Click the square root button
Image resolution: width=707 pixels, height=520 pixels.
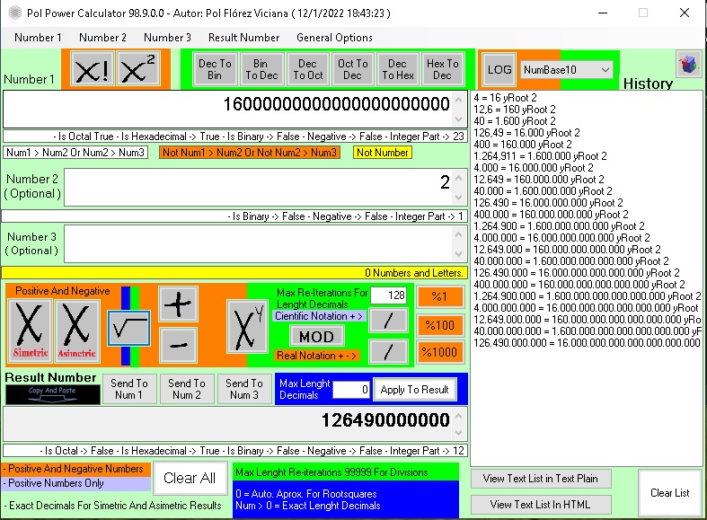point(129,329)
